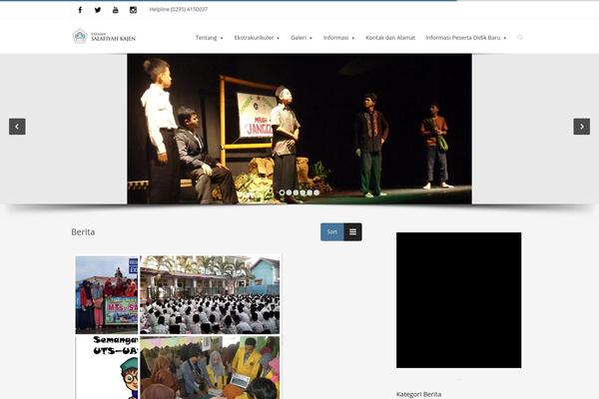Select the third slide indicator dot
The image size is (599, 399).
pos(296,193)
